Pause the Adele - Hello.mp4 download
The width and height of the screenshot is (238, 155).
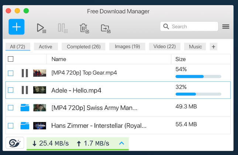point(25,90)
